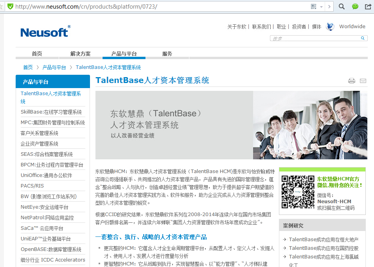Open NetEye:安全运维平台 in the sidebar

[x=44, y=207]
